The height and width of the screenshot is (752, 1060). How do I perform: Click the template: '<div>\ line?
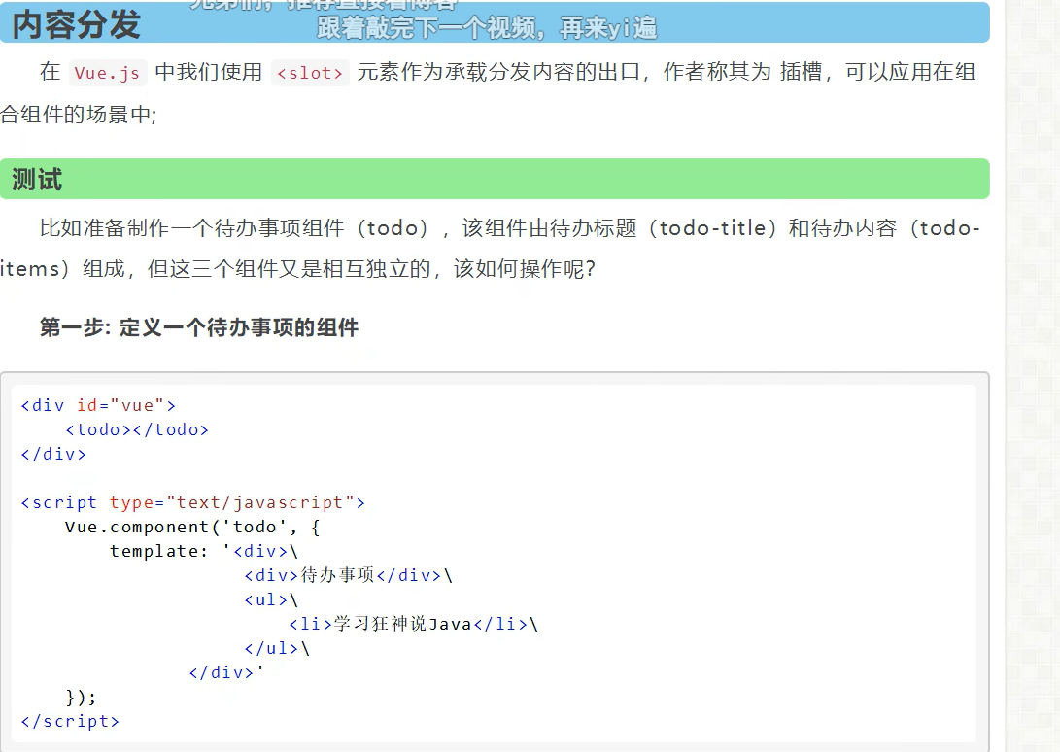point(203,551)
